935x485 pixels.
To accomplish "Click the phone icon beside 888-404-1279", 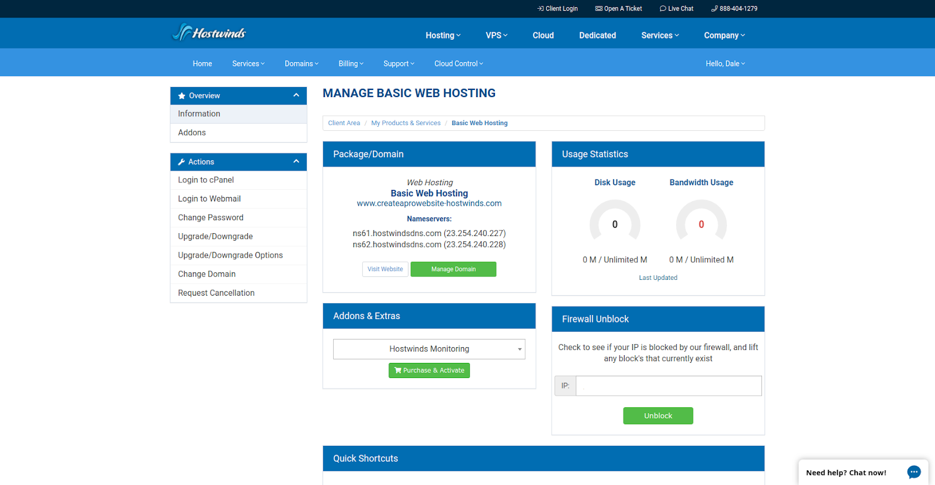I will point(714,9).
